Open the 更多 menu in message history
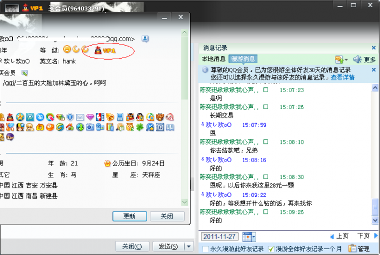This screenshot has height=255, width=380. [x=370, y=60]
